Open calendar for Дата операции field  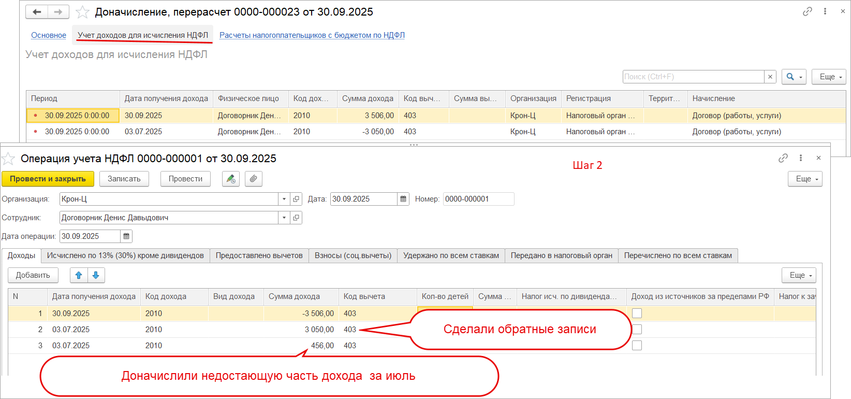[x=126, y=236]
